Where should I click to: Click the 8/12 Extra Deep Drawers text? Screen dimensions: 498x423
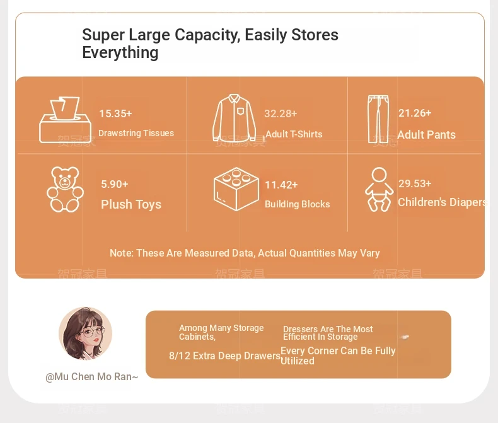(224, 356)
